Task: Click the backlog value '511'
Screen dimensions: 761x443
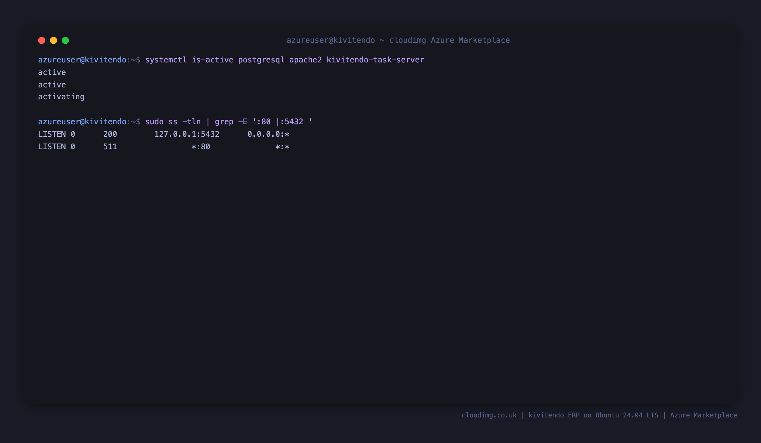Action: tap(110, 147)
